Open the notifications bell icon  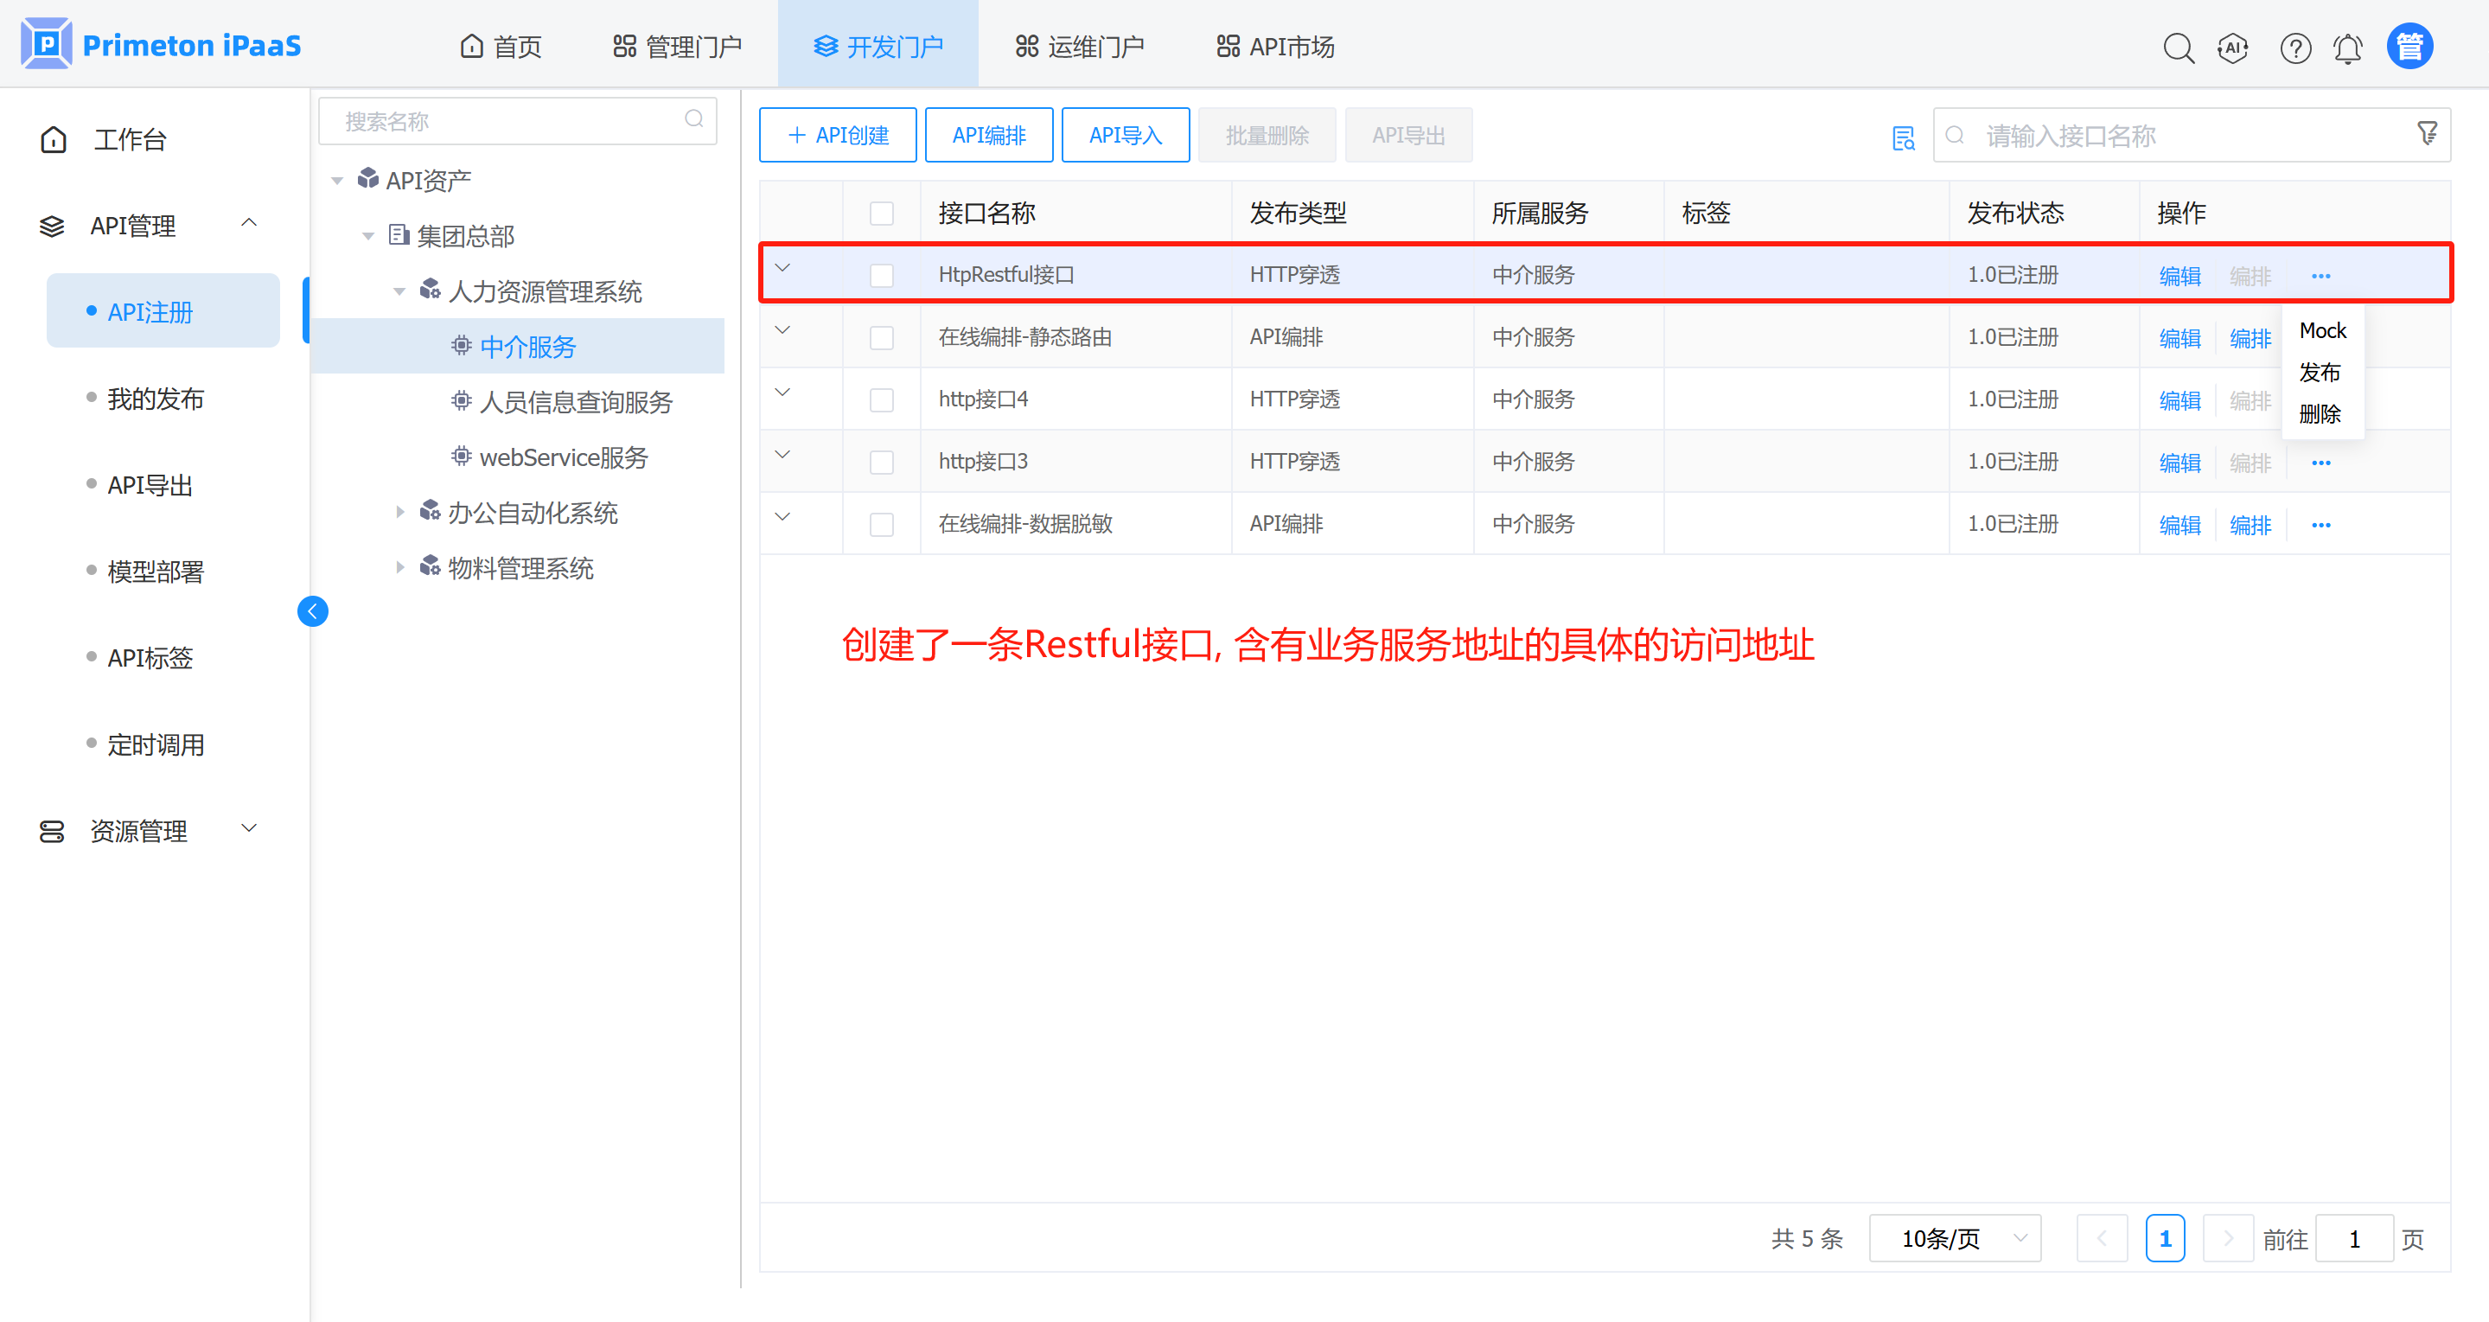click(2348, 48)
